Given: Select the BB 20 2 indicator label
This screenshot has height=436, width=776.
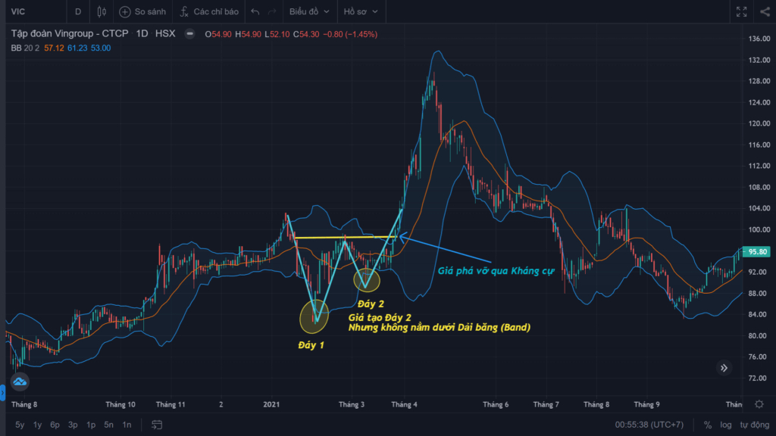Looking at the screenshot, I should 25,48.
